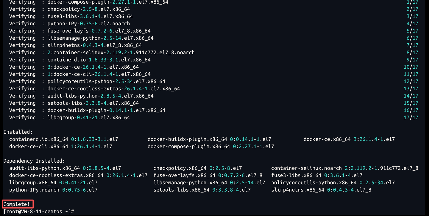Image resolution: width=429 pixels, height=216 pixels.
Task: Click dependency docker-ce-rootless-extras.x86_64 0:26.1.4-1.el7
Action: (78, 175)
